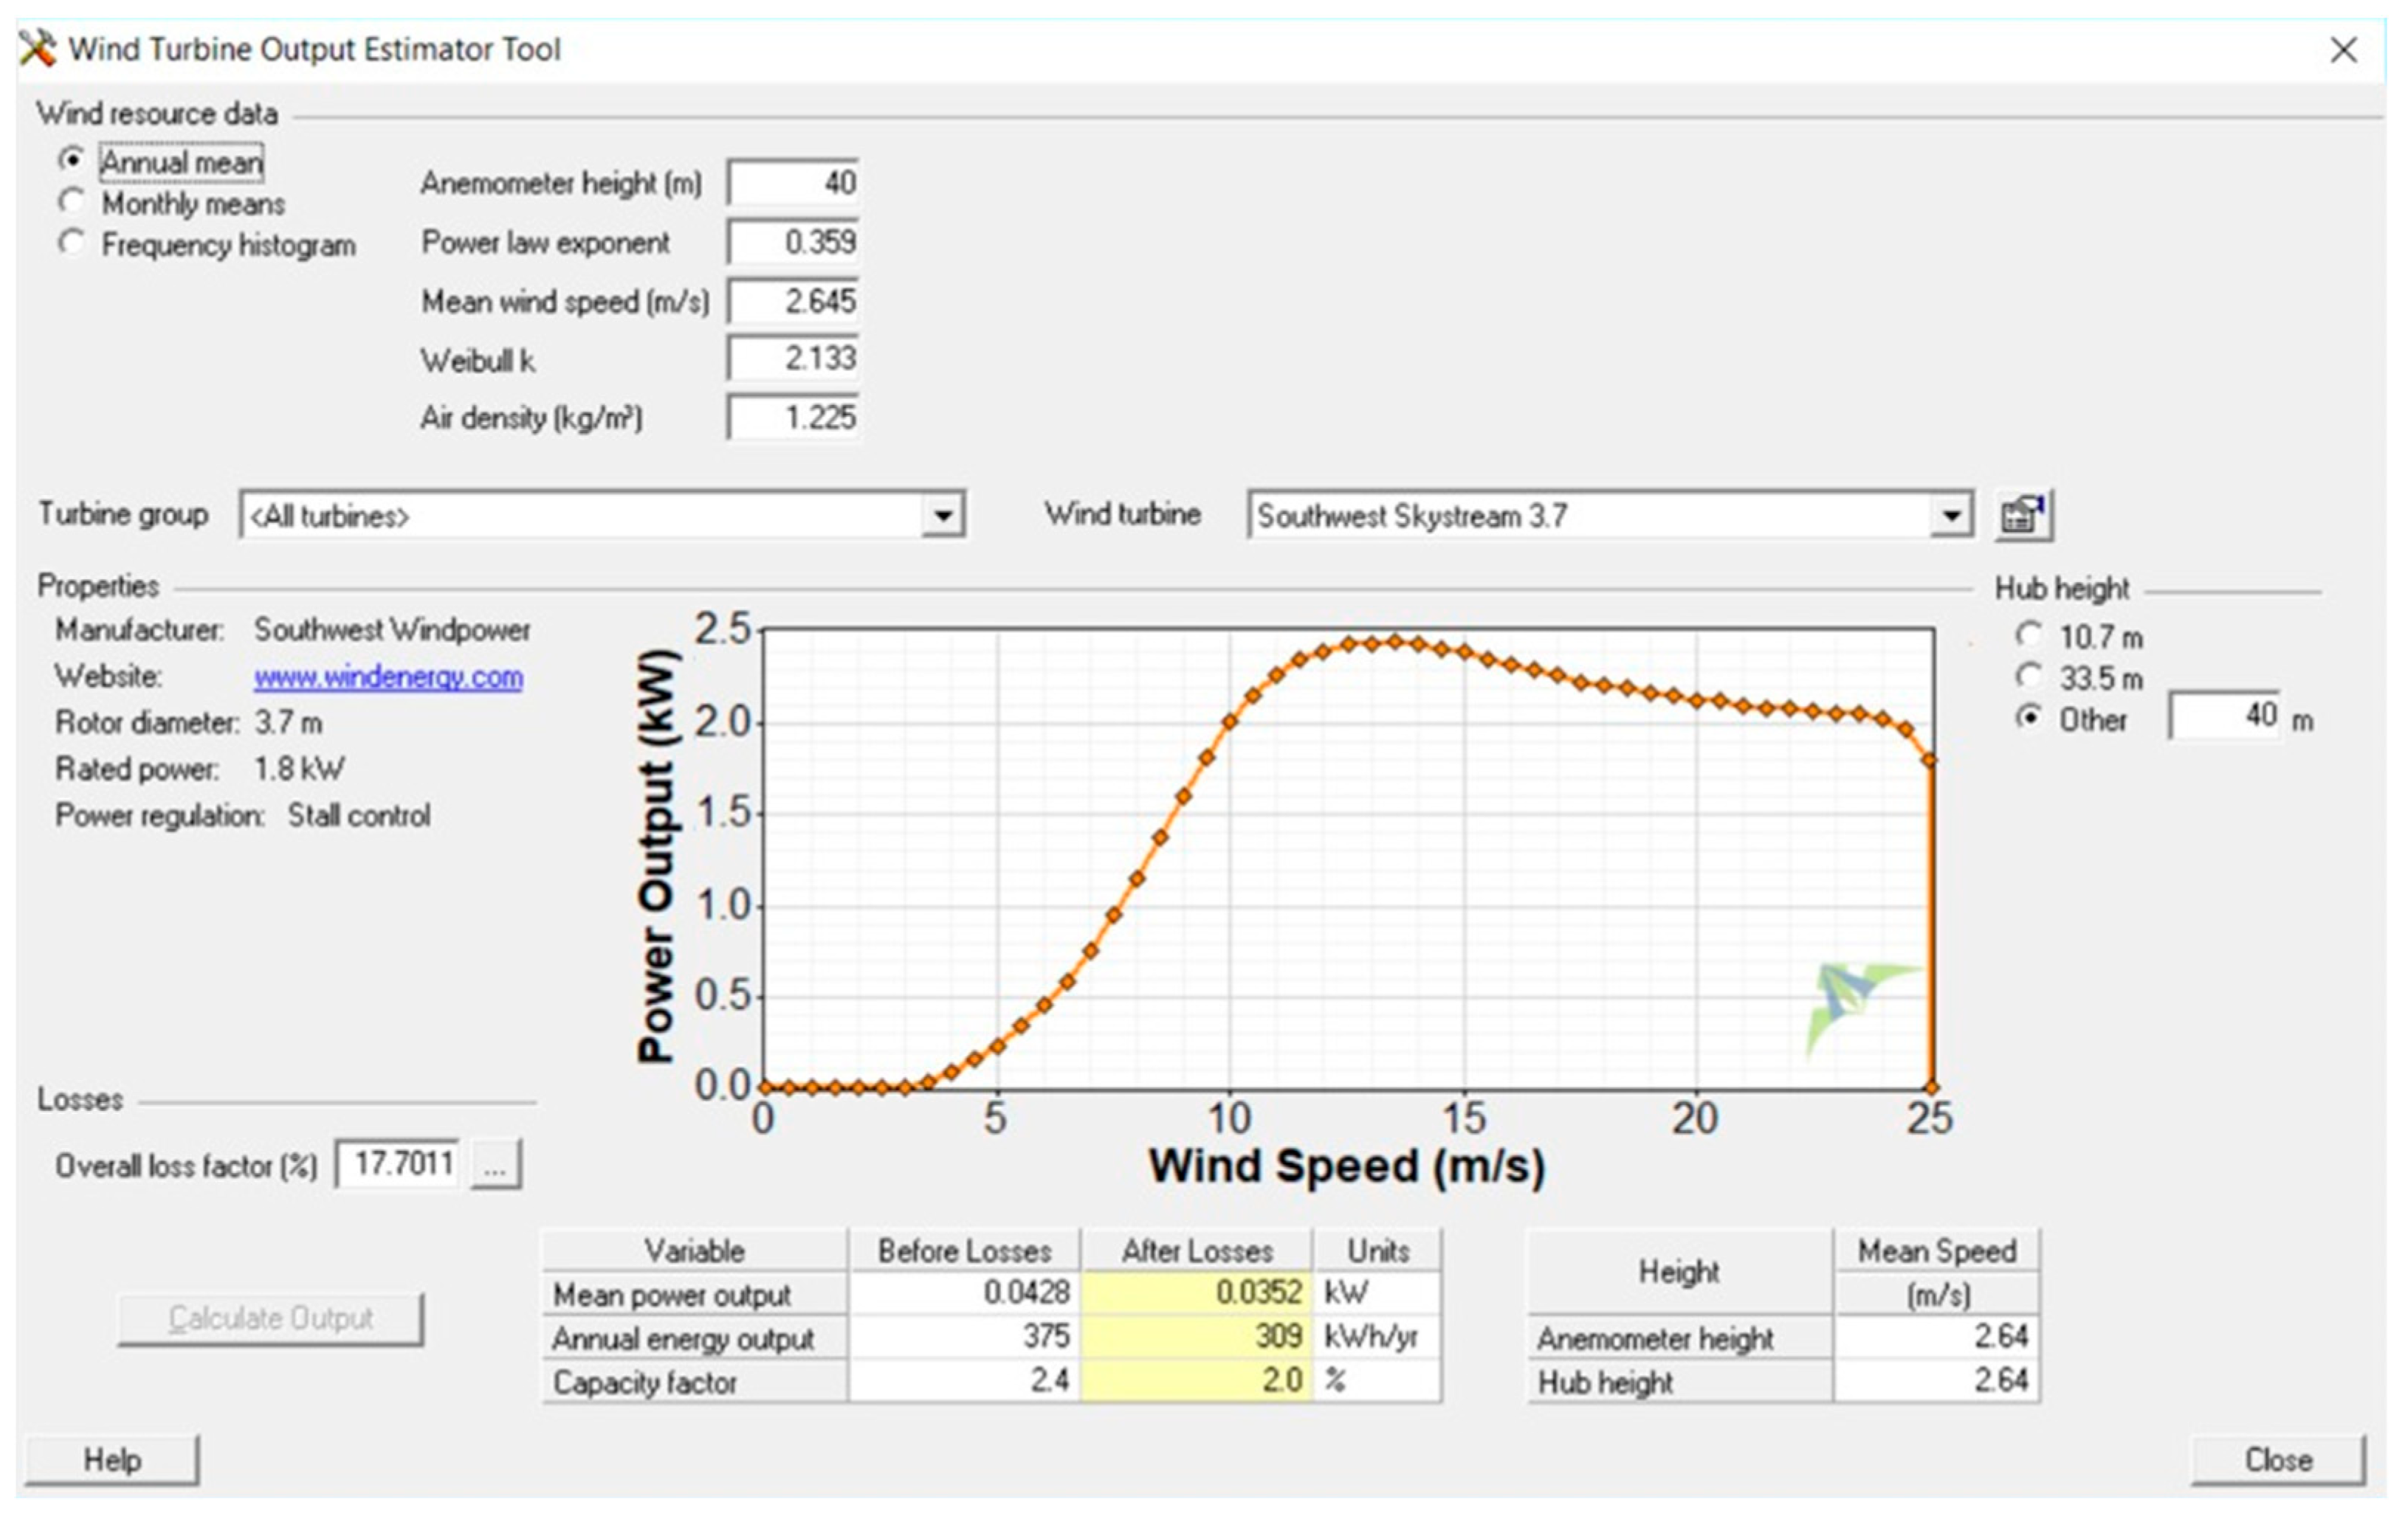Click the 2.4 before-losses capacity cell
Viewport: 2408px width, 1516px height.
click(964, 1380)
